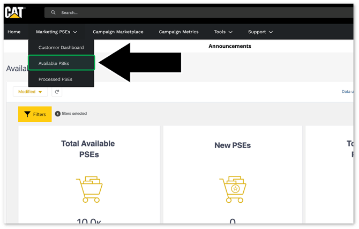Expand the Support dropdown menu
The image size is (359, 229).
tap(260, 32)
